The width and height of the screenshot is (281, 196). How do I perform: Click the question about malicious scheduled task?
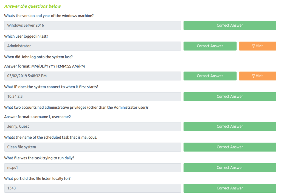tap(50, 137)
